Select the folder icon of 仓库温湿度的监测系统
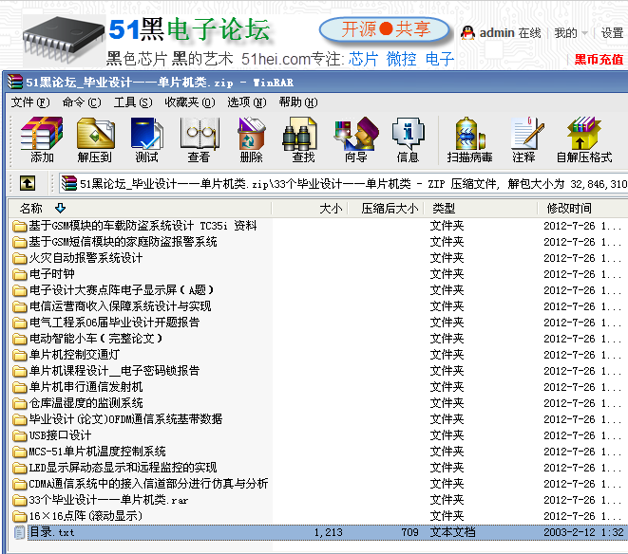 coord(19,403)
